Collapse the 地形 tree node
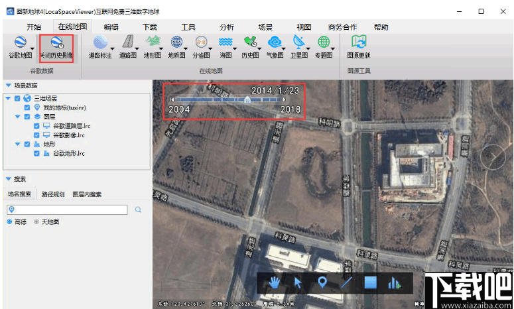The image size is (514, 309). pyautogui.click(x=17, y=144)
